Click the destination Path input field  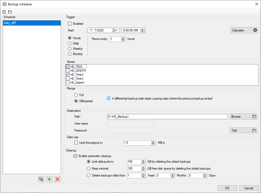pyautogui.click(x=167, y=117)
